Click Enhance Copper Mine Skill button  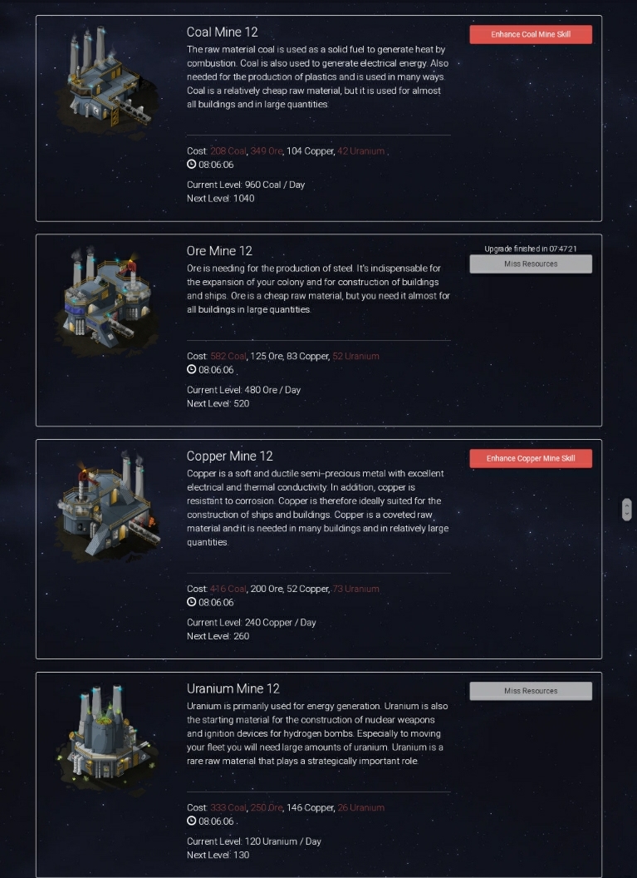pos(531,458)
